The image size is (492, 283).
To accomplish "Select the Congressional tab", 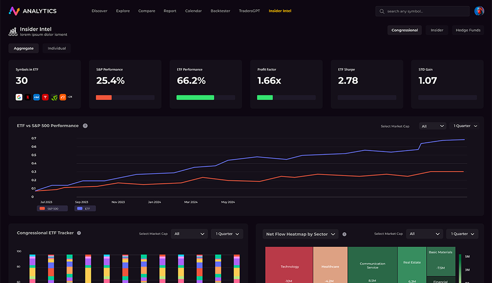I will coord(405,30).
